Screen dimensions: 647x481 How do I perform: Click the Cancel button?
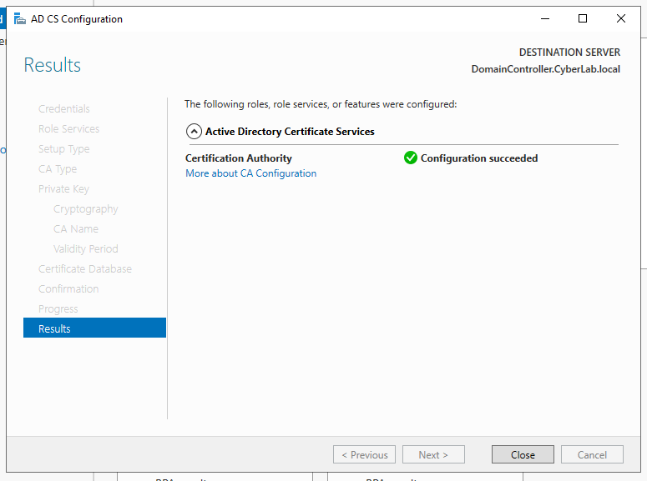coord(592,454)
